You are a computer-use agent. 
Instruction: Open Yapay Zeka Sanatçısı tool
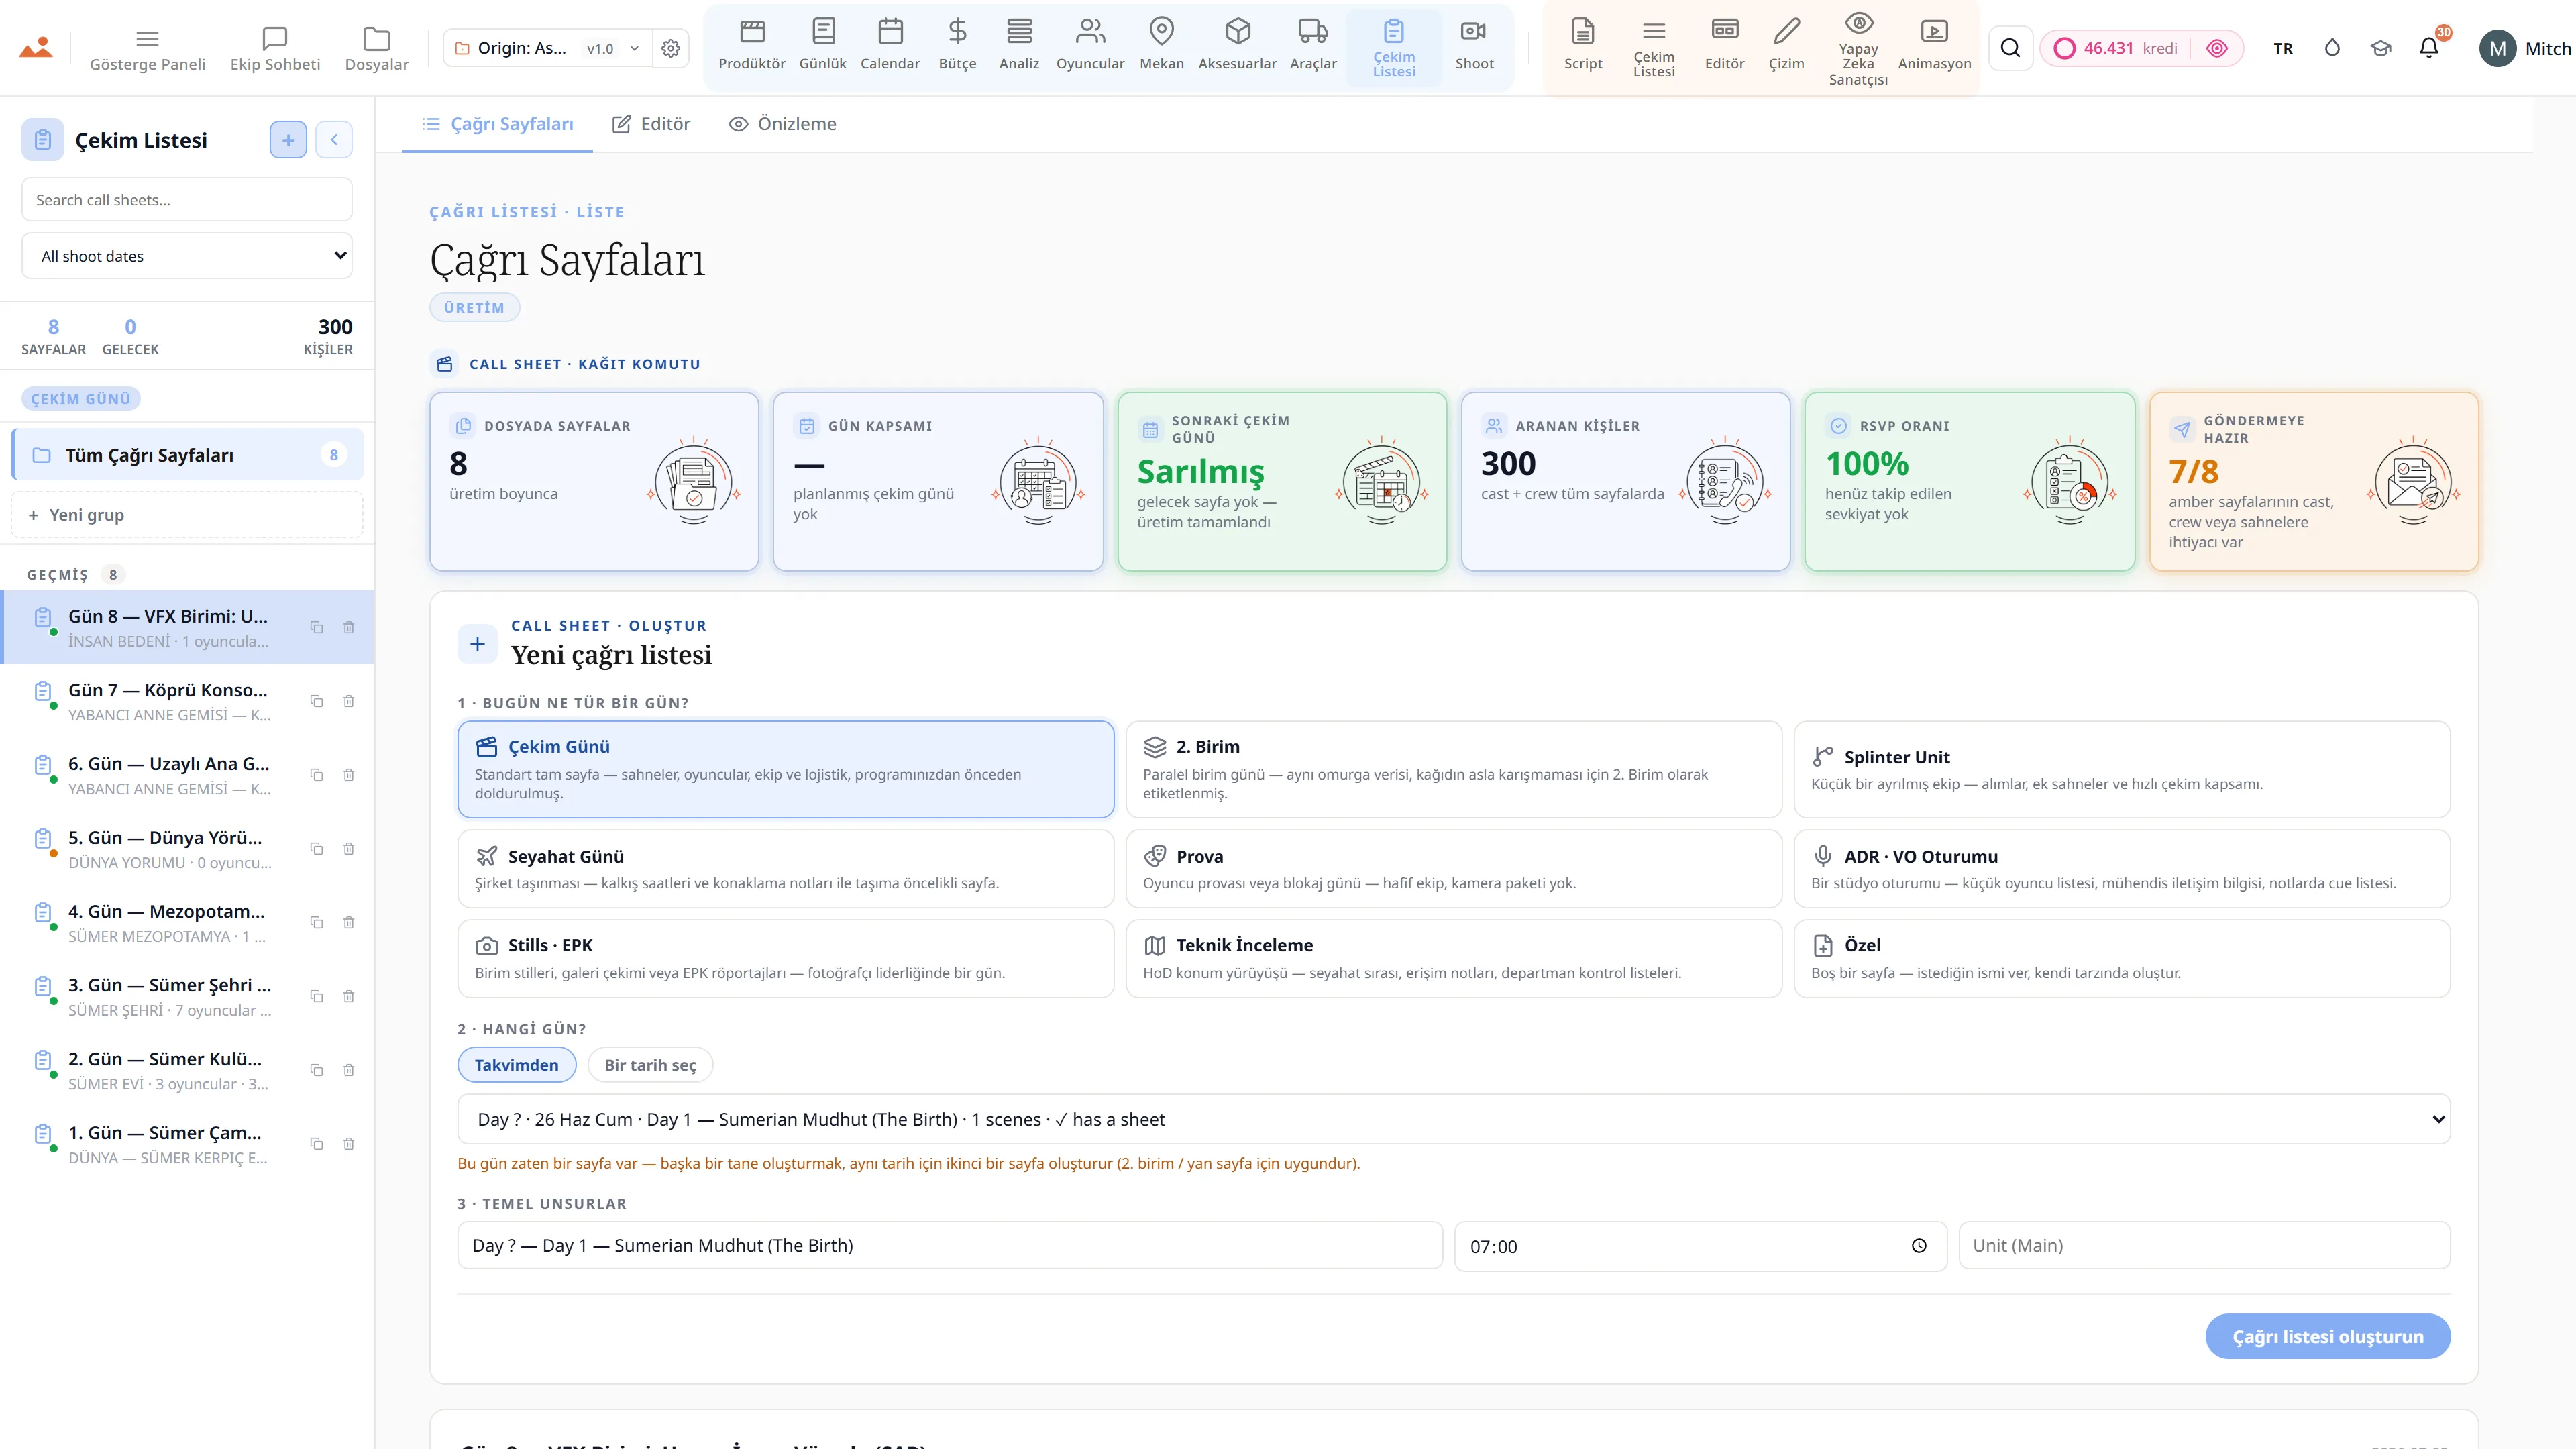coord(1858,48)
